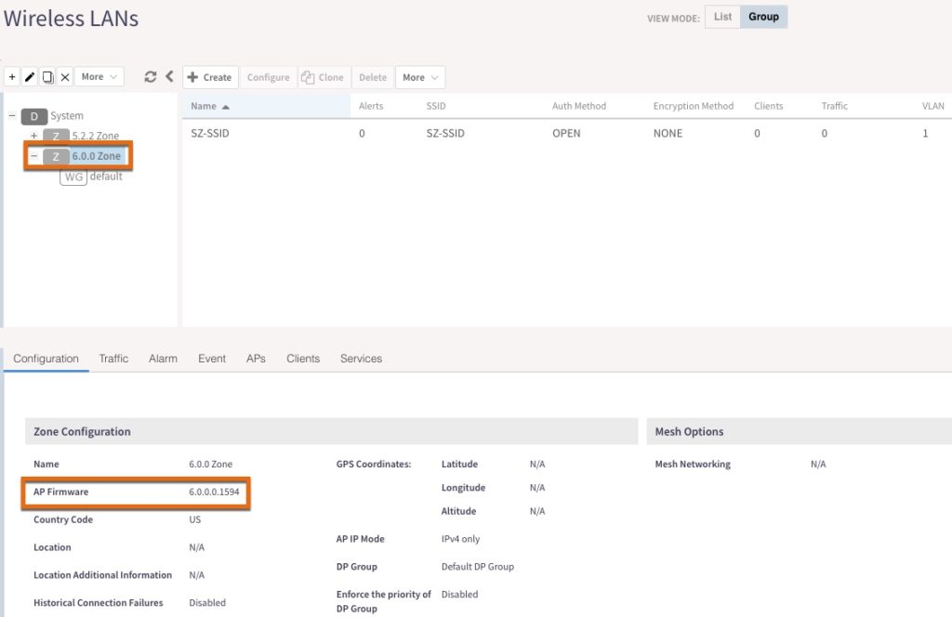Open the Traffic tab

113,359
